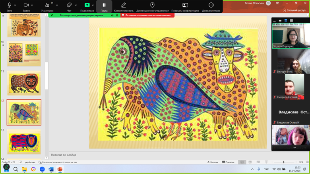Viewport: 310px width, 174px height.
Task: Switch to Normal view icon in status bar
Action: [242, 162]
